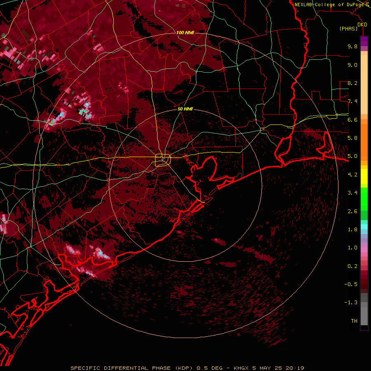Screen dimensions: 371x371
Task: Click the purple top segment of the color bar
Action: point(364,42)
